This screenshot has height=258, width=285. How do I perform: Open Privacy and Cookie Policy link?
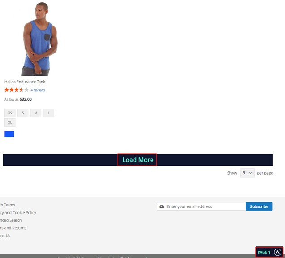point(18,212)
